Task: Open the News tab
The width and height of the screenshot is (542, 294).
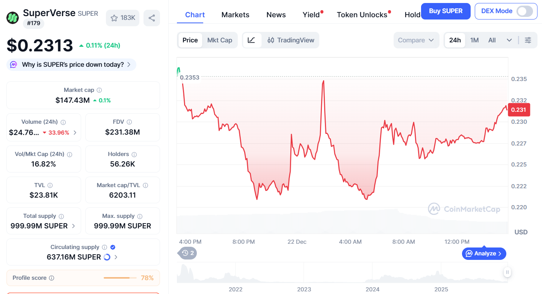Action: click(276, 14)
